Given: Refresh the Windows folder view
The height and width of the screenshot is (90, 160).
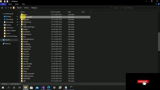Looking at the screenshot, I should point(115,8).
